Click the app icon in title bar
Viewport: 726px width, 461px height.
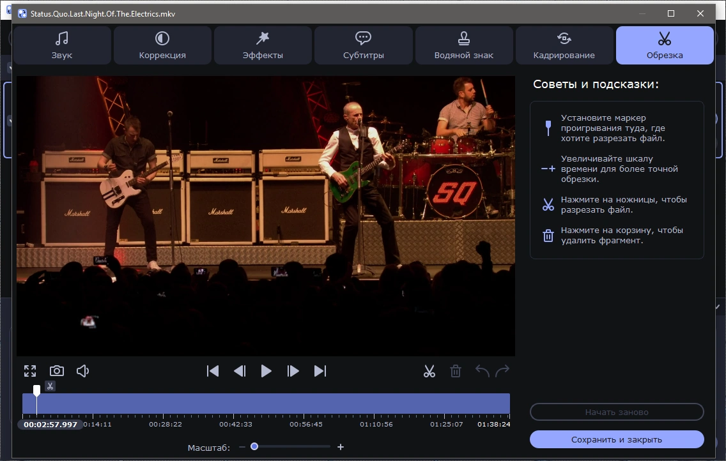point(22,14)
